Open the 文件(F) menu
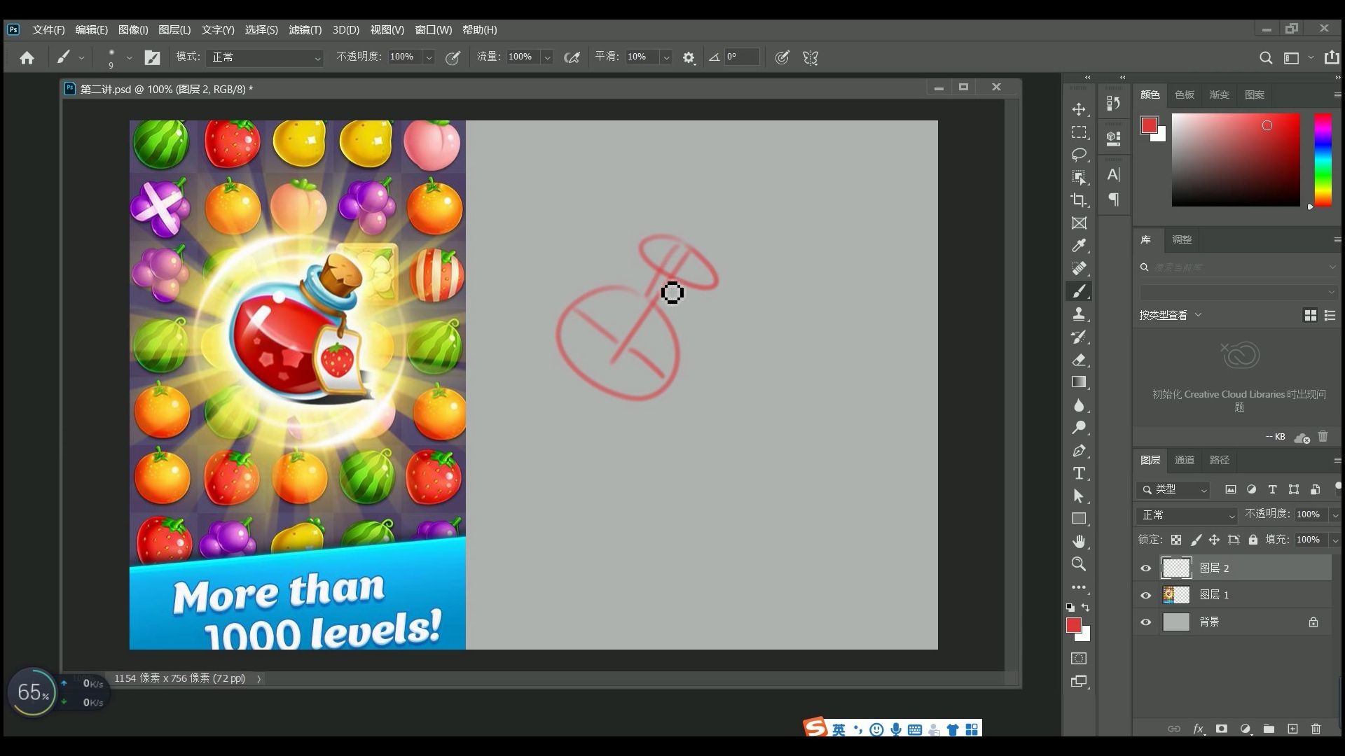Viewport: 1345px width, 756px height. click(x=48, y=29)
